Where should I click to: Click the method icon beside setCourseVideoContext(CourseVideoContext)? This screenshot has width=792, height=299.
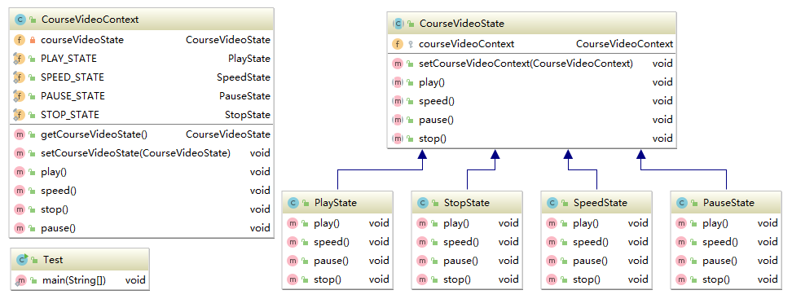point(398,64)
